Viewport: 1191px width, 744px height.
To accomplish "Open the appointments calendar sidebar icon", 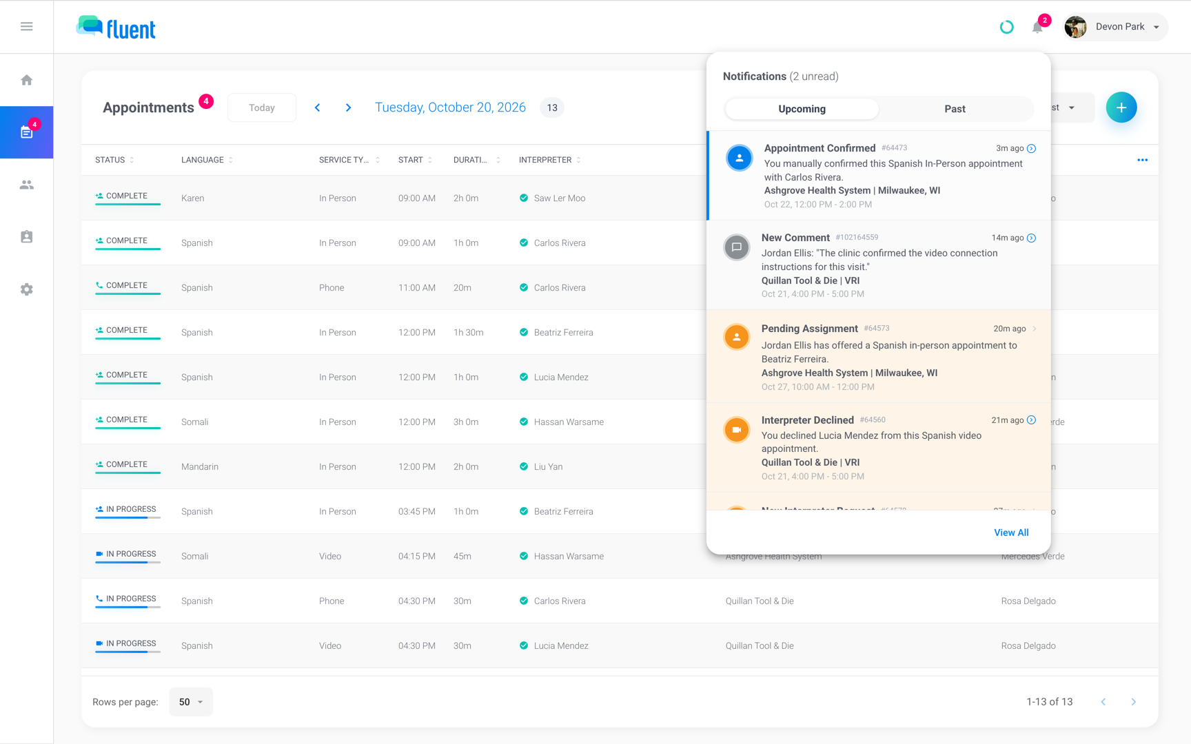I will point(27,132).
